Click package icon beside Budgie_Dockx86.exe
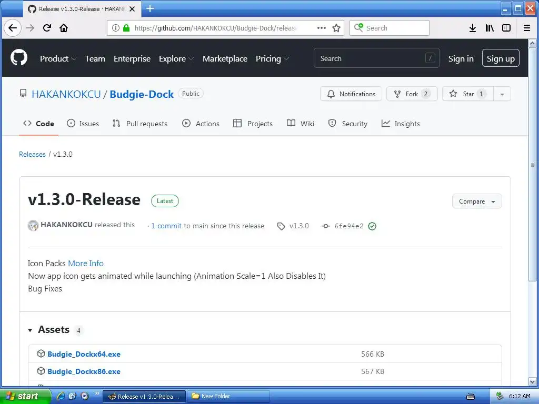Image resolution: width=539 pixels, height=404 pixels. [41, 371]
